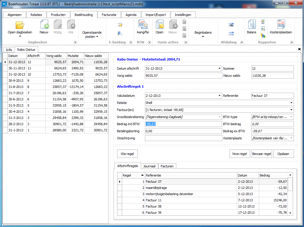Expand the Openstaande posten dropdown
Image resolution: width=304 pixels, height=227 pixels.
tap(92, 35)
